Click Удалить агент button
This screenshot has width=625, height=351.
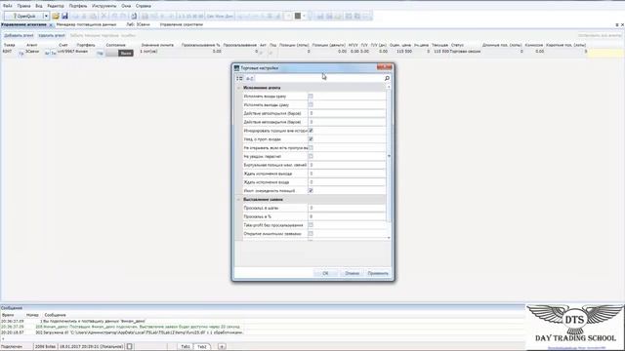coord(52,35)
